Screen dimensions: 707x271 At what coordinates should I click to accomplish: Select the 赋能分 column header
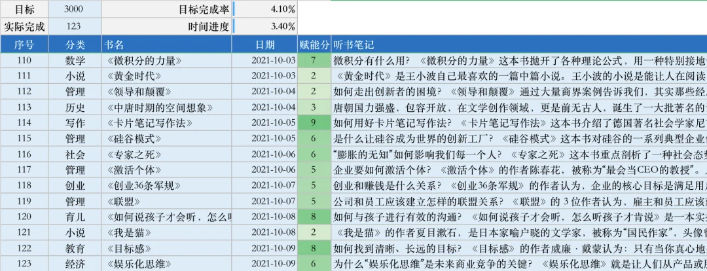click(x=314, y=45)
